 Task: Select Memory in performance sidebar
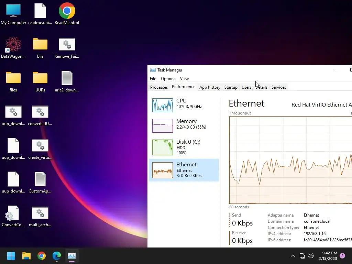point(184,126)
